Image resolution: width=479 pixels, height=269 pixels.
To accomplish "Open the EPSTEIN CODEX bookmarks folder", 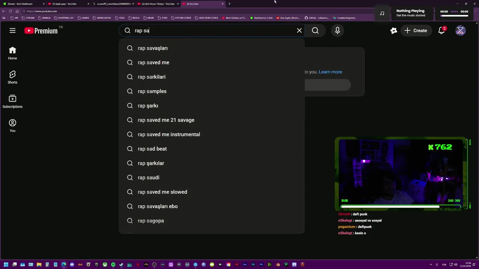I will tap(181, 18).
